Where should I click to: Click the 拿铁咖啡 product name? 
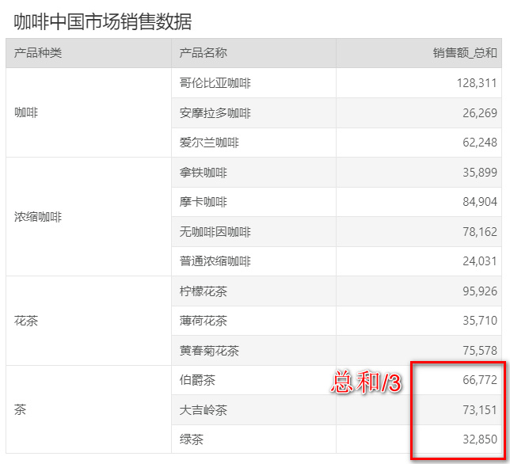[x=204, y=173]
